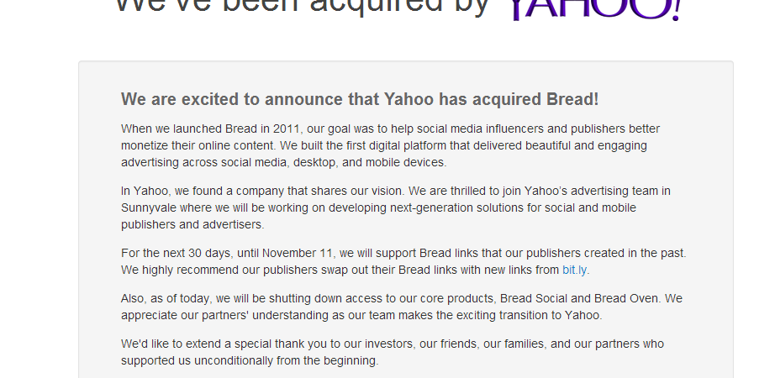Screen dimensions: 775x378
Task: Click the words "Bread Oven" in the text
Action: pyautogui.click(x=629, y=298)
